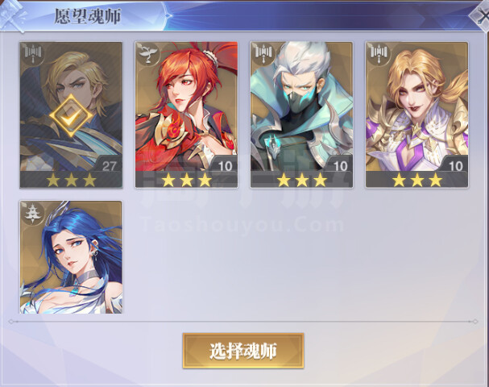Toggle the gold checkmark on blond hero
This screenshot has width=489, height=387.
pos(71,116)
